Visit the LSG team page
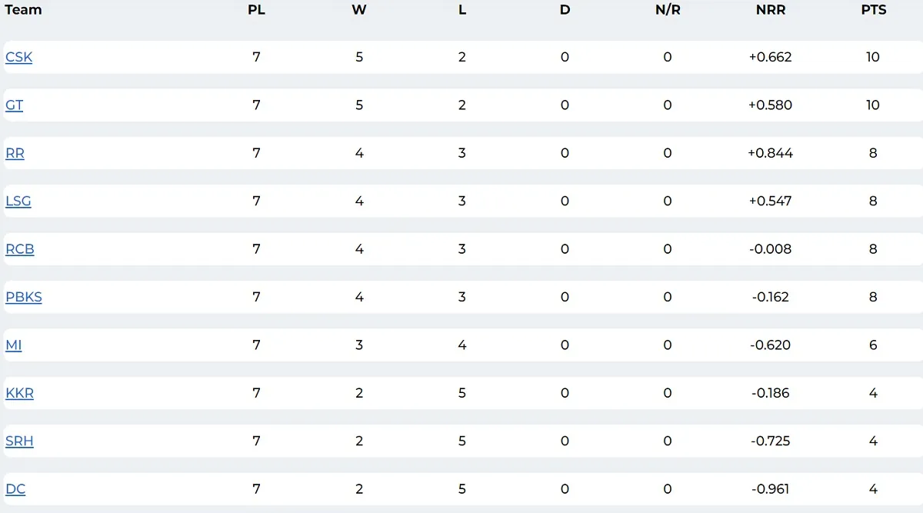This screenshot has height=513, width=923. (18, 202)
